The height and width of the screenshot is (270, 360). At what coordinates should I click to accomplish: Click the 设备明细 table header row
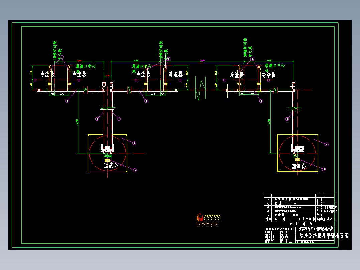point(299,224)
